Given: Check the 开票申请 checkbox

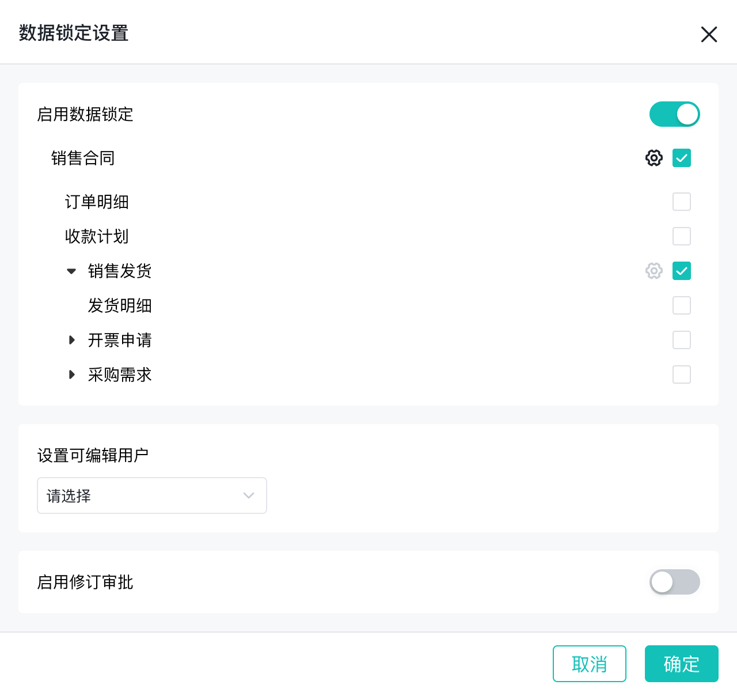Looking at the screenshot, I should click(682, 340).
